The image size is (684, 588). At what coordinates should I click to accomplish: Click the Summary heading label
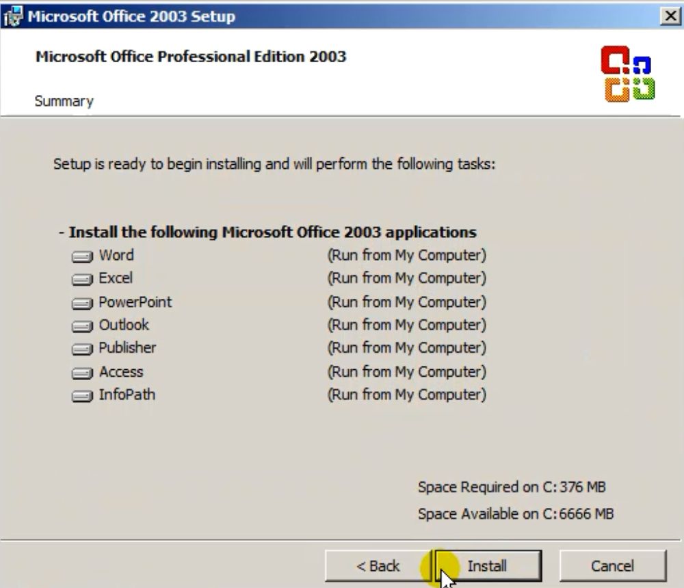[x=64, y=101]
